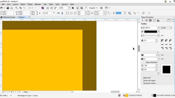Screen dimensions: 175x98
Task: Click the purple Search Content icon
Action: [43, 8]
